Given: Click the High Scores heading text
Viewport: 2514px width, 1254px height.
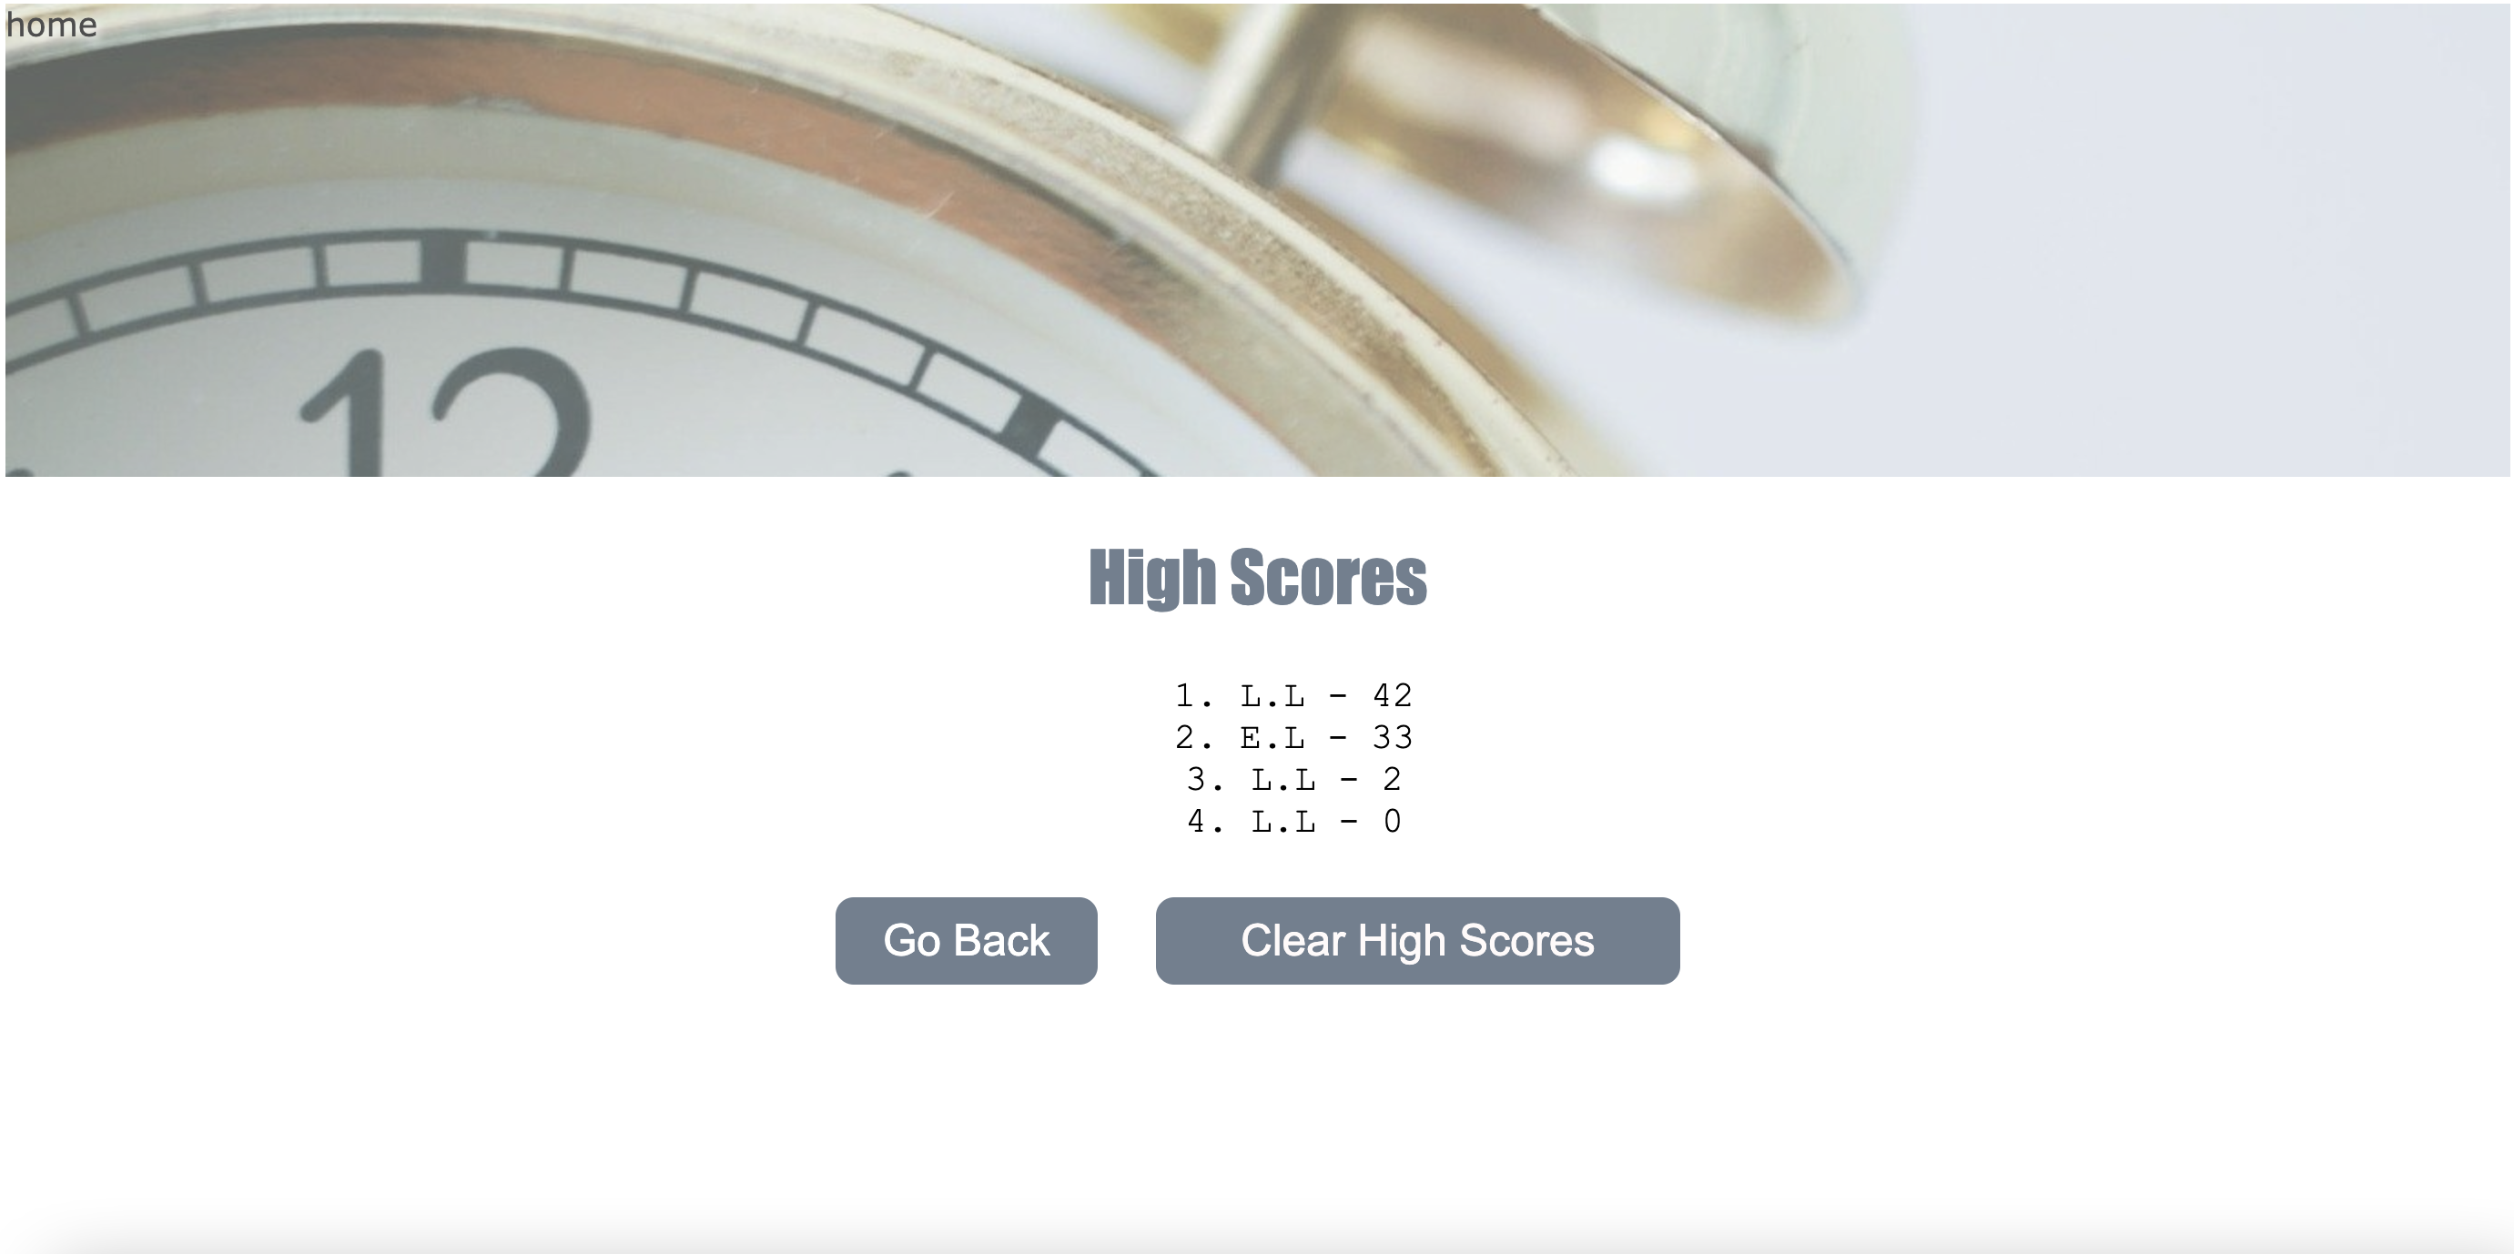Looking at the screenshot, I should 1257,572.
